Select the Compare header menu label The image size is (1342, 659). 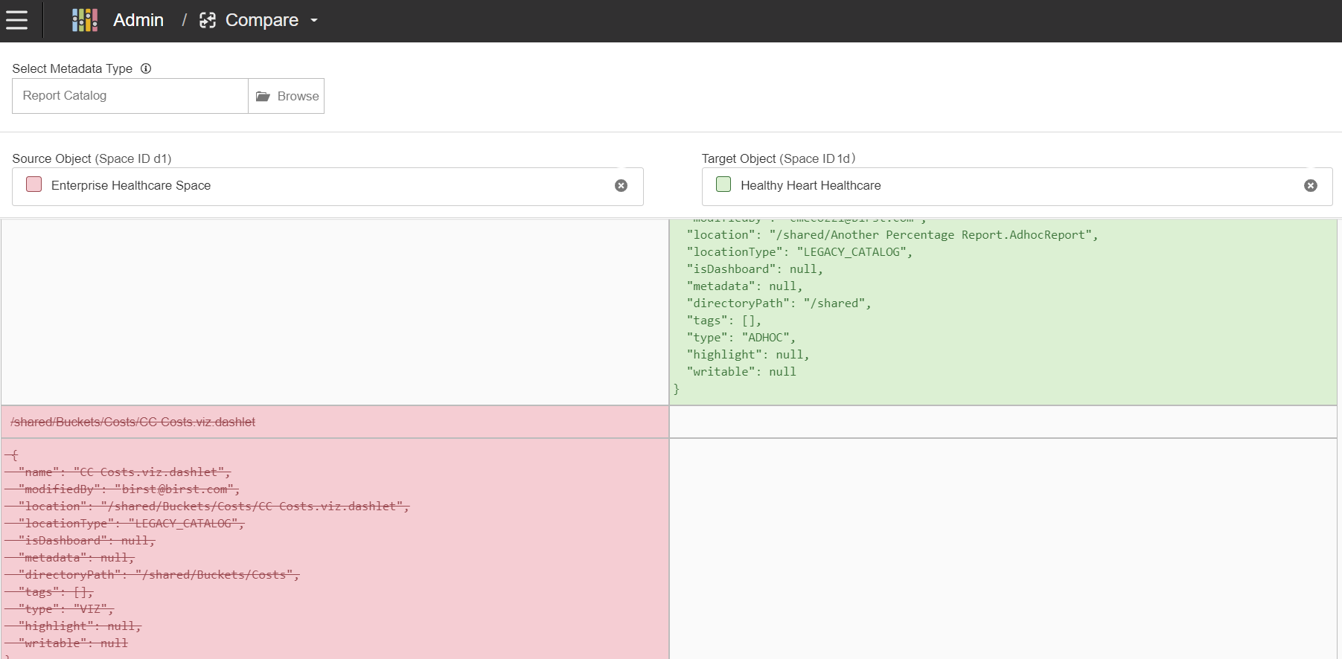pyautogui.click(x=261, y=20)
